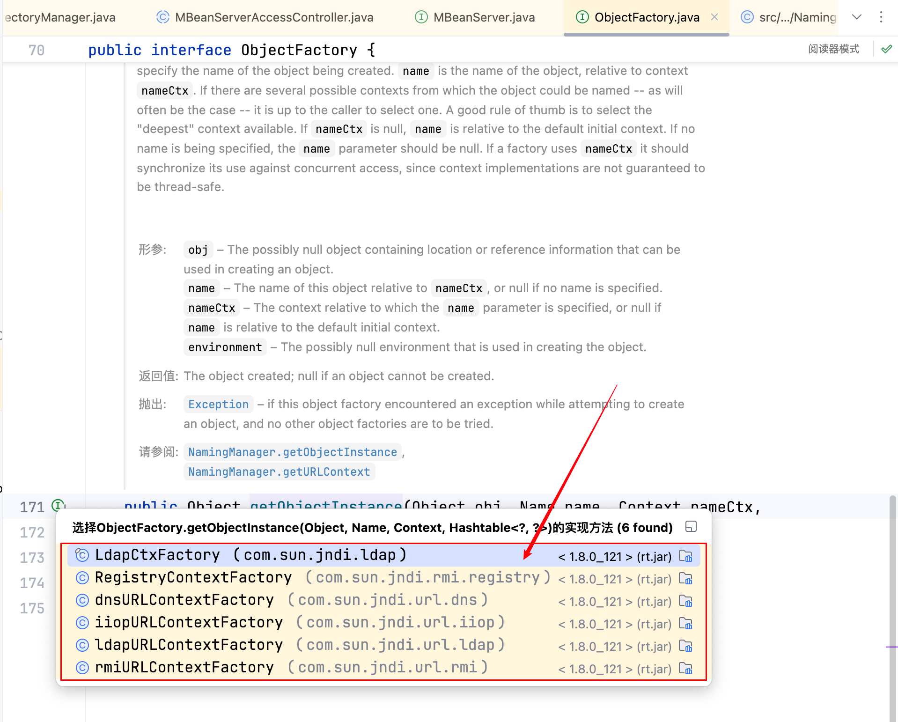Toggle reader mode (阅读器模式)
Image resolution: width=898 pixels, height=722 pixels.
[833, 49]
